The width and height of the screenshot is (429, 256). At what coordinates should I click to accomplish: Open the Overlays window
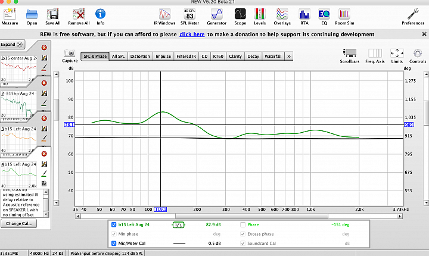(x=282, y=17)
